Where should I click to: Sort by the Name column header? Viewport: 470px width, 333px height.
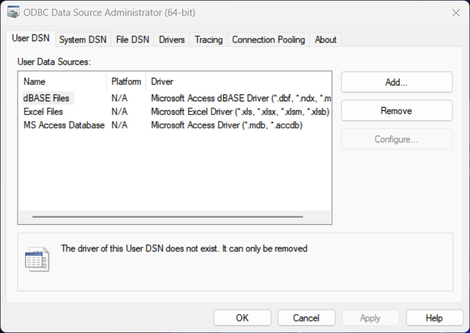click(62, 82)
